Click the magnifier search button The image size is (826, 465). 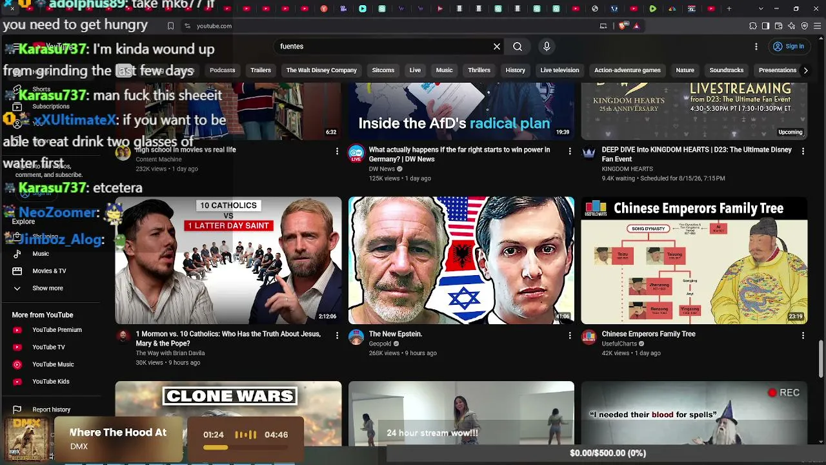click(518, 46)
